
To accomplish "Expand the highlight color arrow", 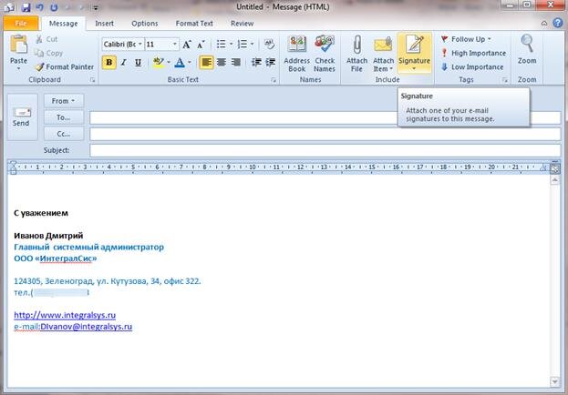I will pyautogui.click(x=169, y=62).
